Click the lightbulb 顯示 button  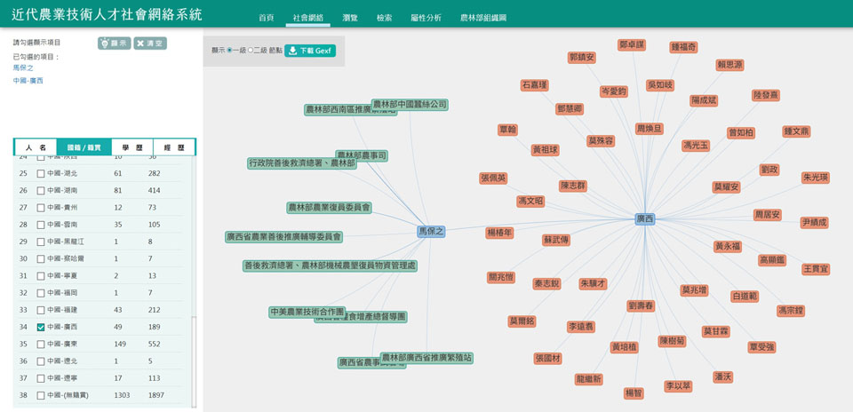point(115,43)
